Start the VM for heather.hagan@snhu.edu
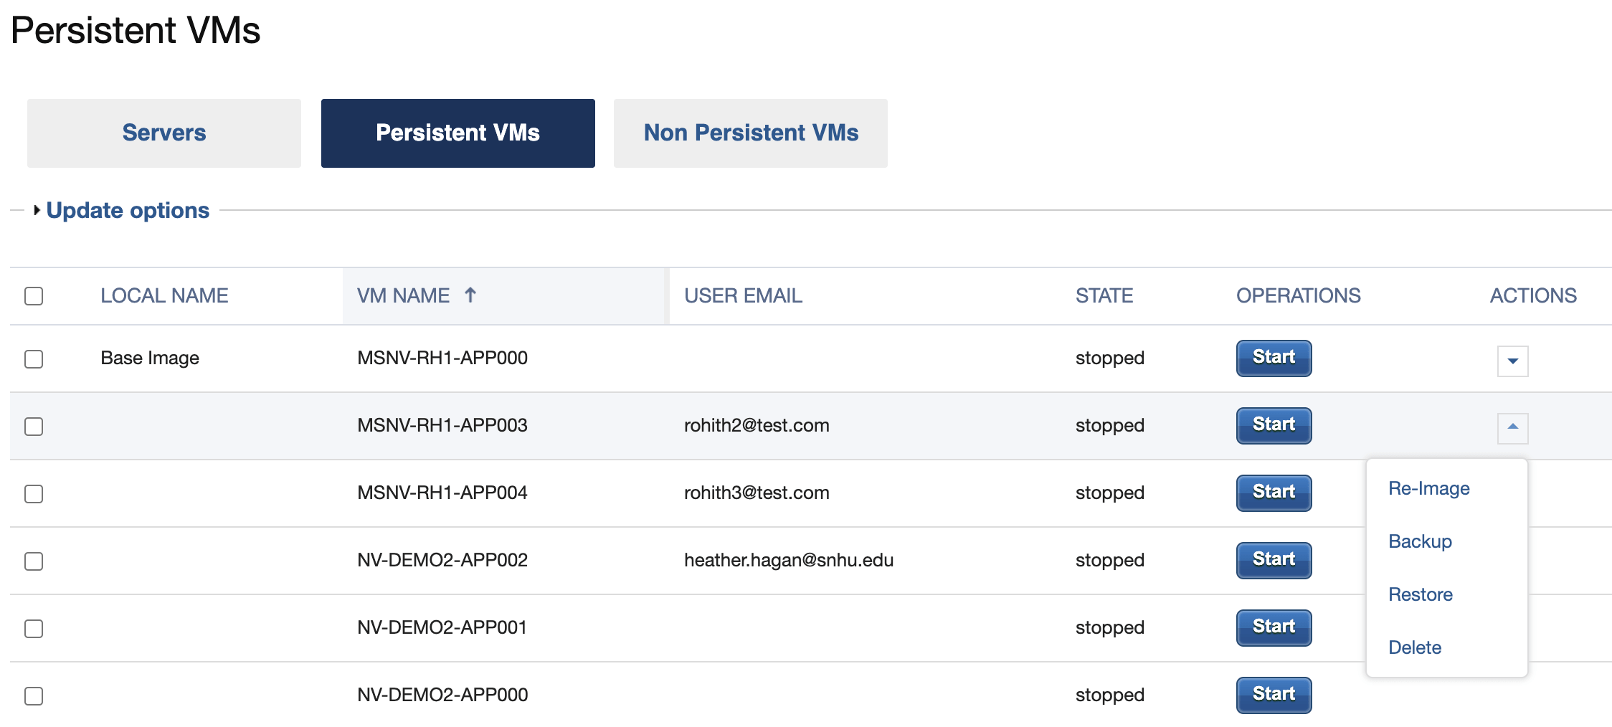 coord(1274,560)
